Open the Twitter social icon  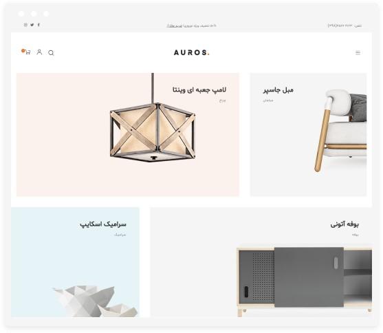coord(32,25)
